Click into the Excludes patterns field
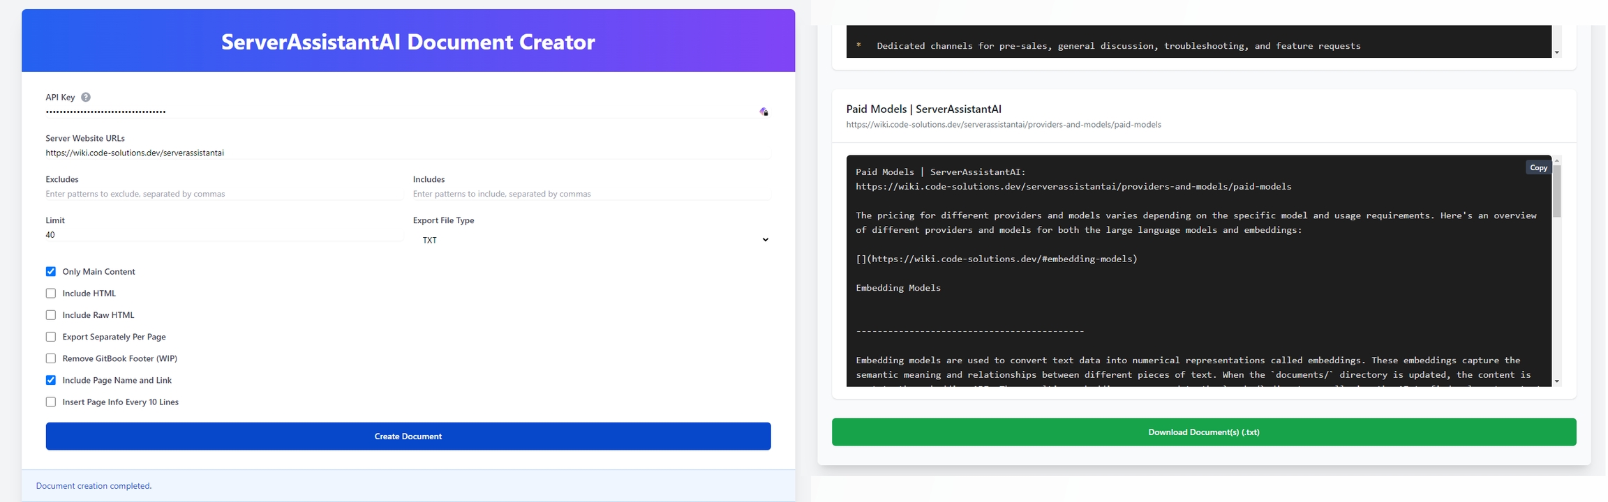Image resolution: width=1608 pixels, height=502 pixels. (x=223, y=194)
